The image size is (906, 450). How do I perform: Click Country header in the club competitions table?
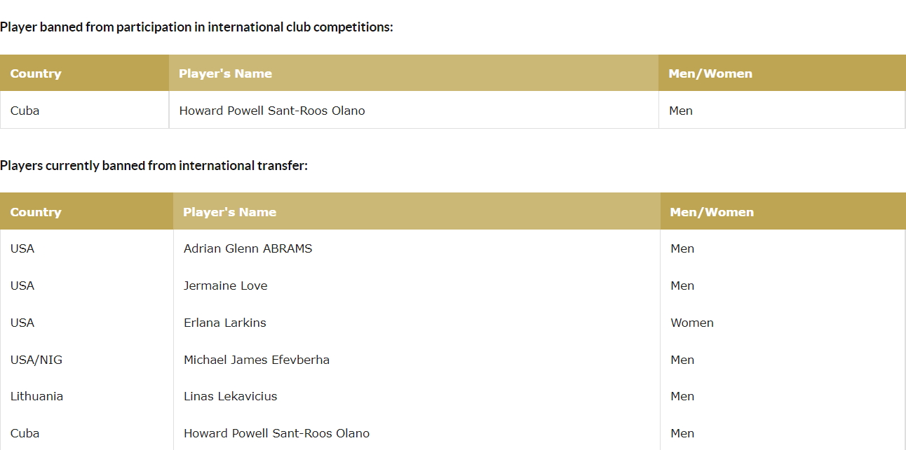[36, 73]
